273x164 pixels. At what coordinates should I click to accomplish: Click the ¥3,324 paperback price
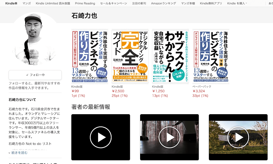pyautogui.click(x=199, y=91)
